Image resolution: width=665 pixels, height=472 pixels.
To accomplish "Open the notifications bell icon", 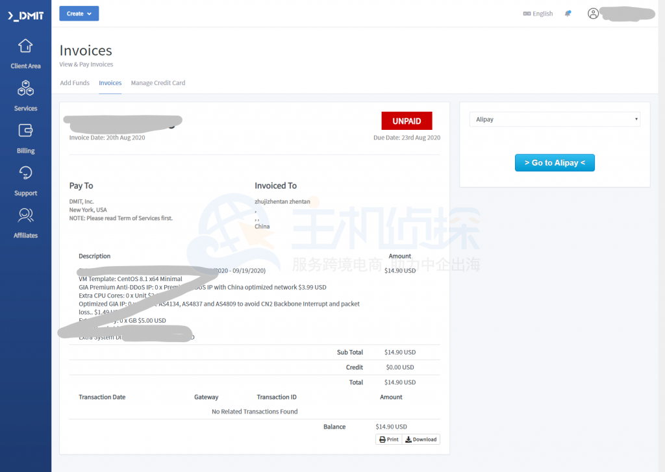I will coord(568,14).
